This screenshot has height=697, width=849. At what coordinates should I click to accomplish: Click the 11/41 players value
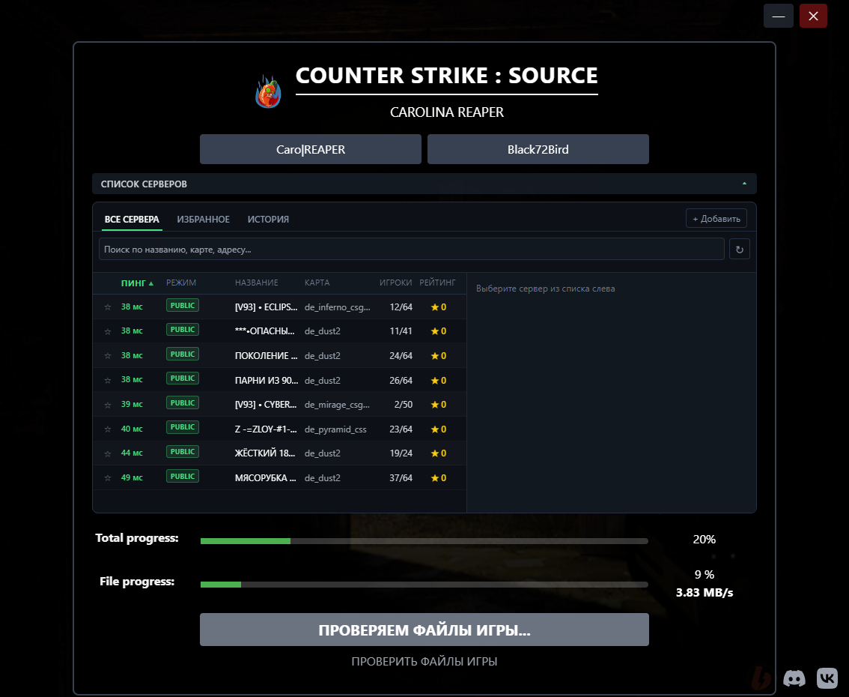point(401,331)
